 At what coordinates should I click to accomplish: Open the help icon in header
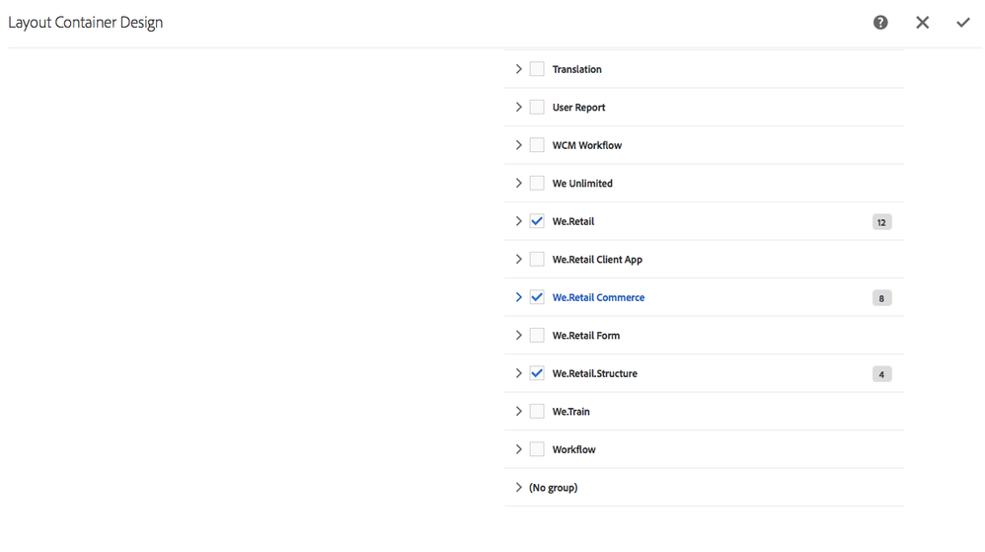pos(880,23)
